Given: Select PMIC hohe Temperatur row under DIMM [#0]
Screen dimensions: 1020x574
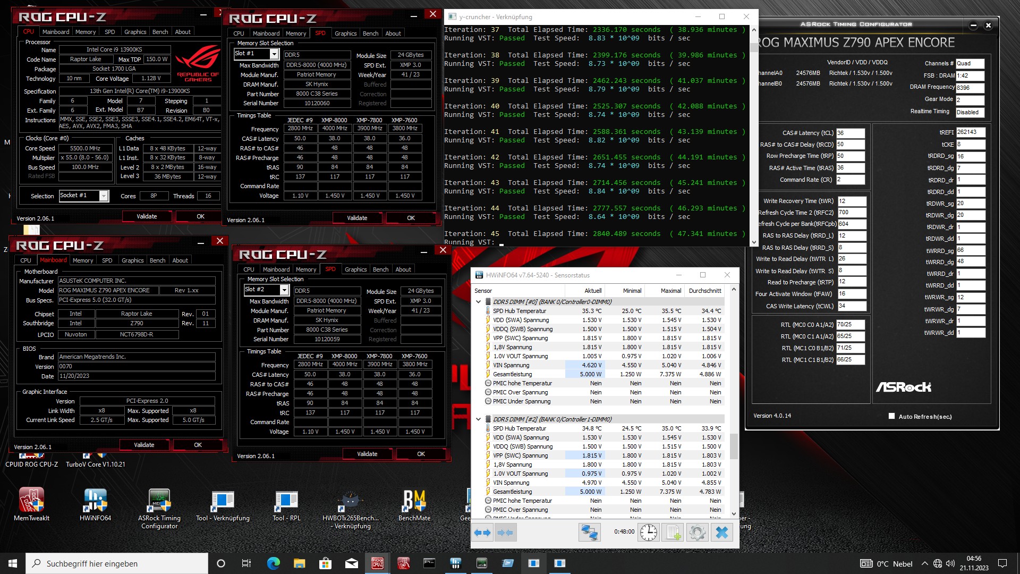Looking at the screenshot, I should pyautogui.click(x=600, y=383).
